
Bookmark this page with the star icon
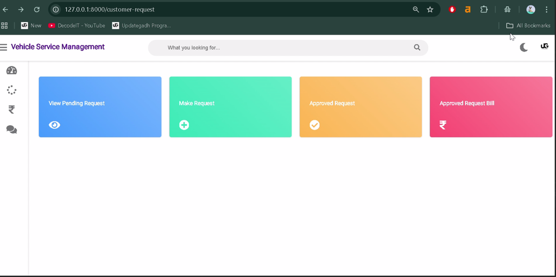[x=430, y=10]
